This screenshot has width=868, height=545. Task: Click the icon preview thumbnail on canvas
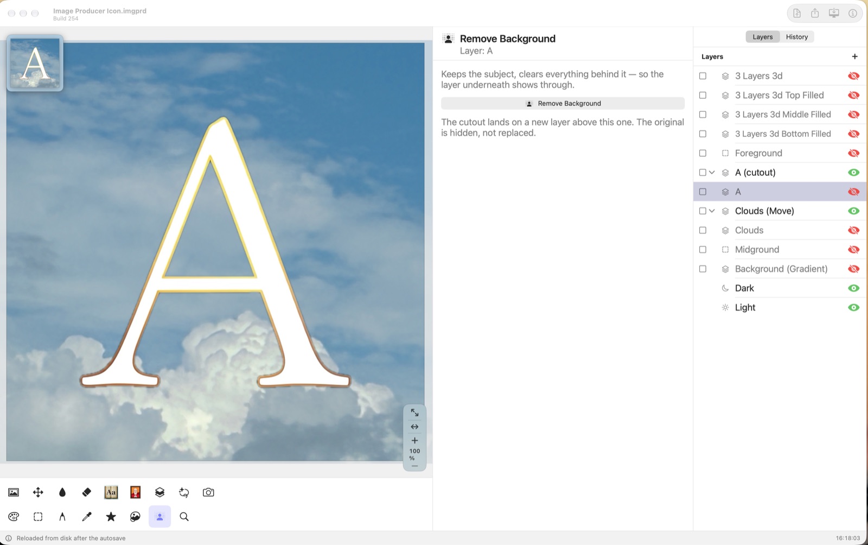click(x=35, y=63)
